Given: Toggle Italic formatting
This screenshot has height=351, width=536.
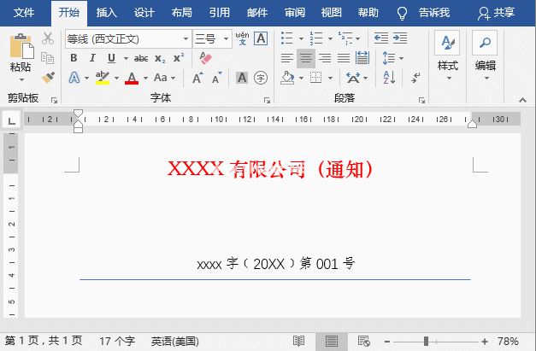Looking at the screenshot, I should click(x=91, y=58).
